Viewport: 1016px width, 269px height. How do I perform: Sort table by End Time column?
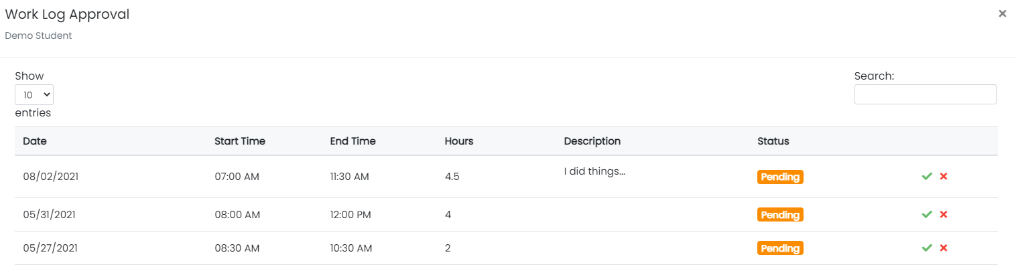click(x=353, y=141)
